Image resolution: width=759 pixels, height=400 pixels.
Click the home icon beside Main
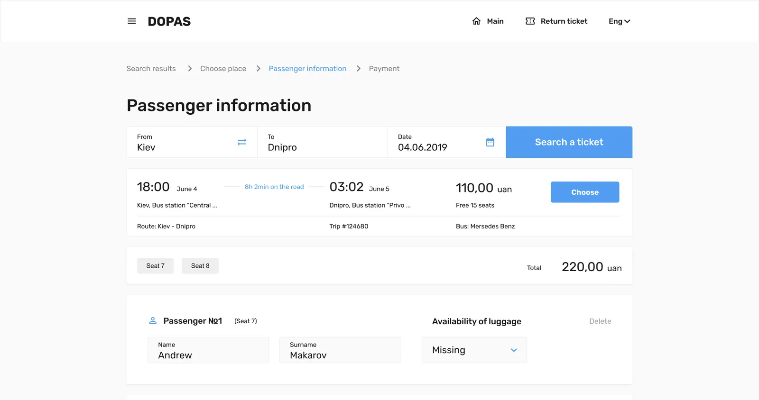point(476,21)
